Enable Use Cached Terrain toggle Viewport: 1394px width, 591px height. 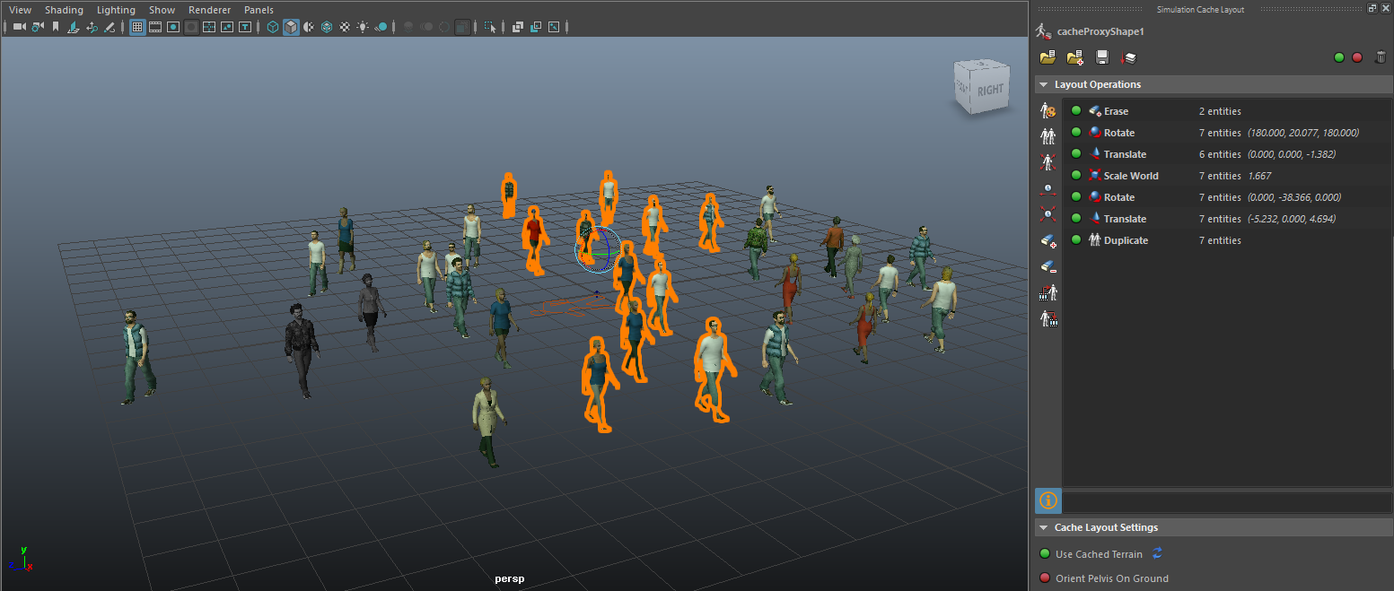coord(1045,554)
